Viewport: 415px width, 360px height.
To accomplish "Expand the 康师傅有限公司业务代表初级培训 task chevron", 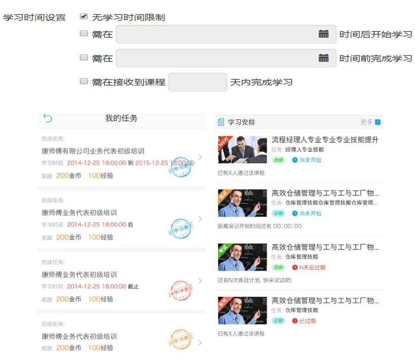I will pos(200,157).
